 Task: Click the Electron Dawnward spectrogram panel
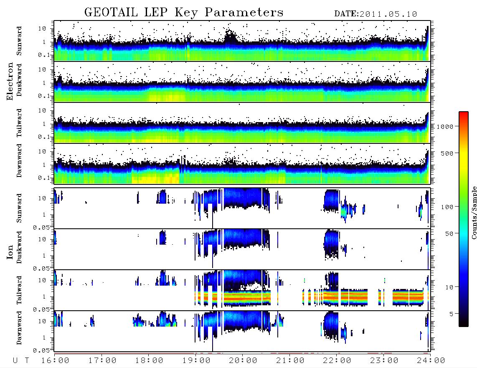pos(242,164)
